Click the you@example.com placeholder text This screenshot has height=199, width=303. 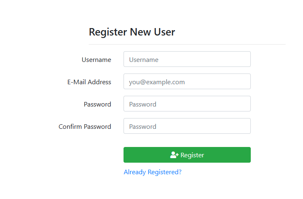157,82
